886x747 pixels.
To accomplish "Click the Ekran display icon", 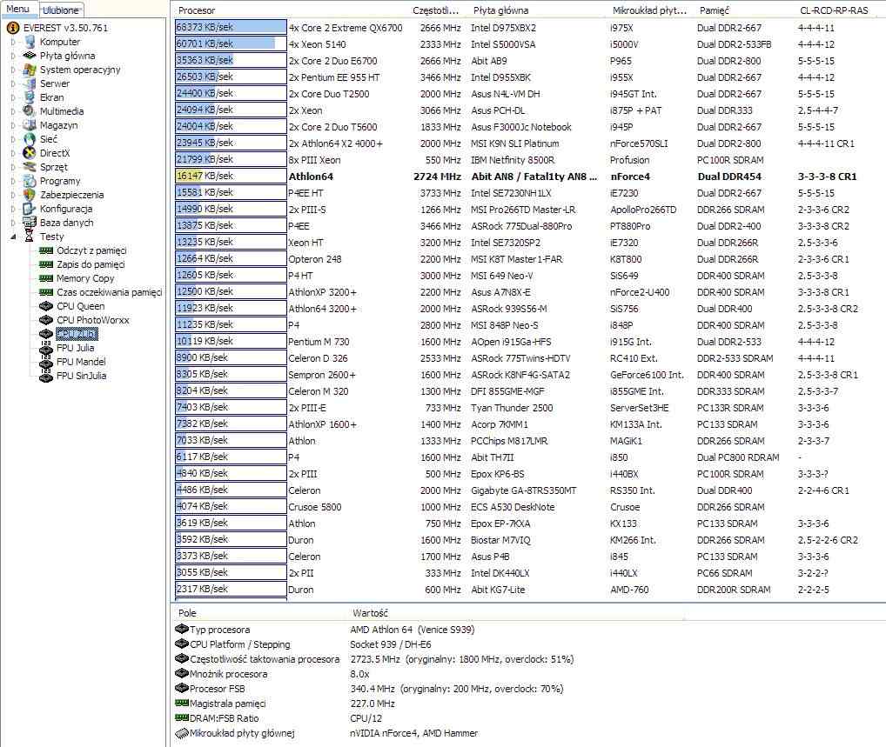I will [30, 97].
